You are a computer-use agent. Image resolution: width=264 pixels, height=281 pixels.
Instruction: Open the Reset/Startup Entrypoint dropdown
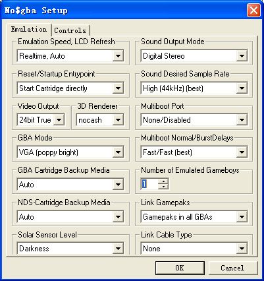pos(70,88)
